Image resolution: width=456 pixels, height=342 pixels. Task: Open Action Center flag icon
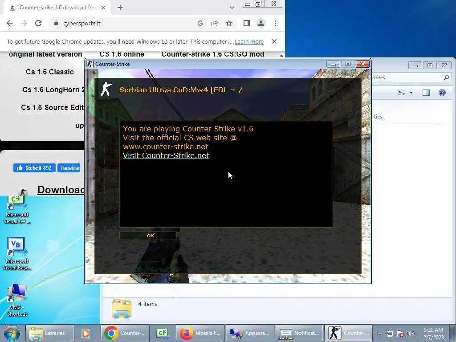click(x=400, y=334)
